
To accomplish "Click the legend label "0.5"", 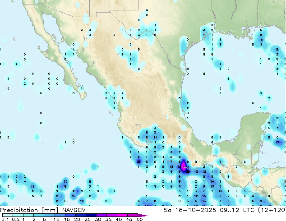I will pyautogui.click(x=15, y=219).
